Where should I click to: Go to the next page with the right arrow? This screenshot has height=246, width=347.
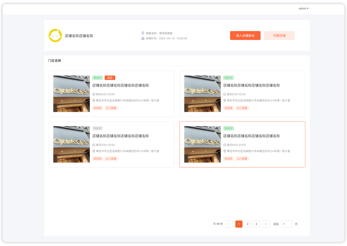(266, 224)
